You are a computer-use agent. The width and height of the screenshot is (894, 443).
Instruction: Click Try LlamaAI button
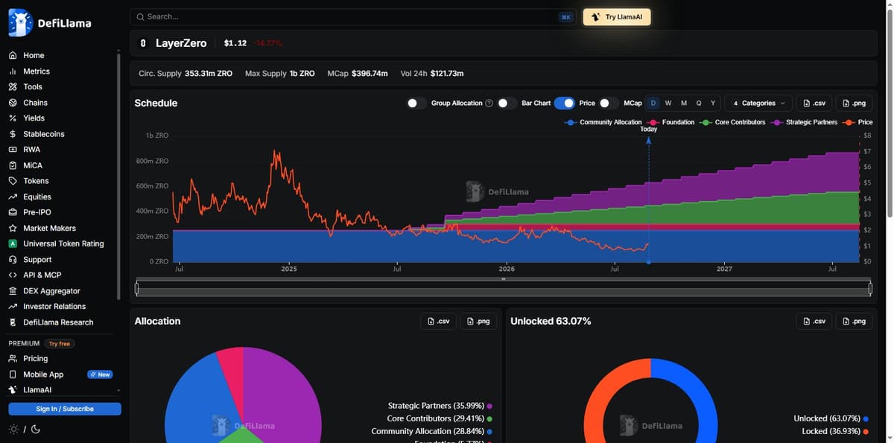(x=617, y=17)
